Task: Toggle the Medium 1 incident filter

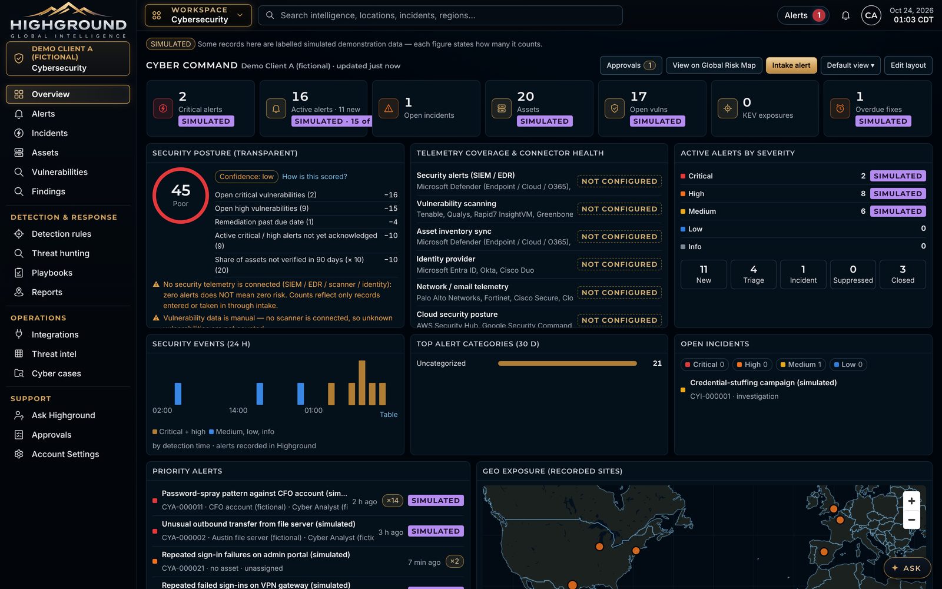Action: [x=801, y=365]
